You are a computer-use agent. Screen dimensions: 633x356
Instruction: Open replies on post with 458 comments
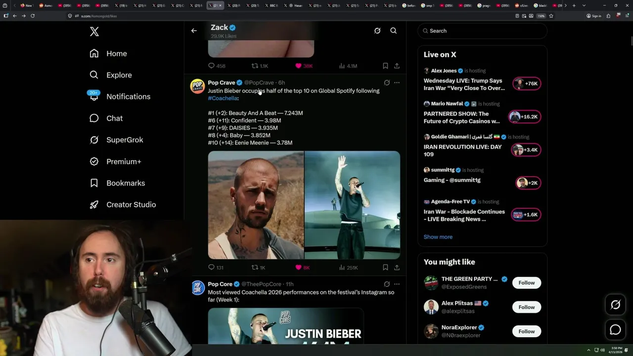tap(217, 66)
